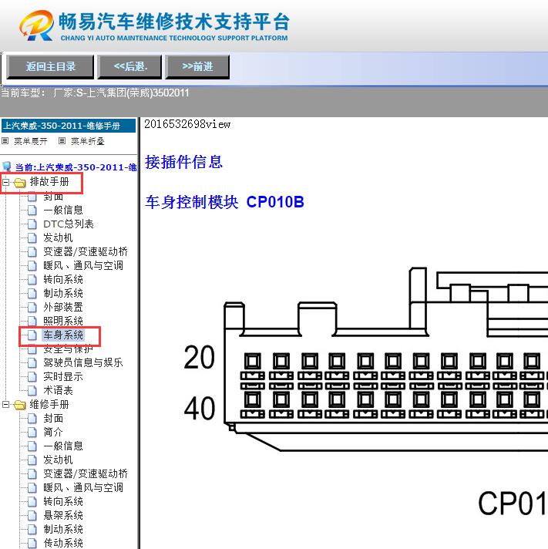
Task: Click page icon beside 排故手册 暖风、通风与空调
Action: click(x=32, y=266)
